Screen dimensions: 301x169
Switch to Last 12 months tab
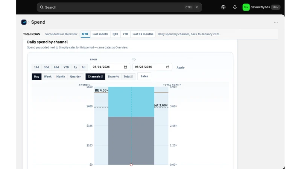143,34
